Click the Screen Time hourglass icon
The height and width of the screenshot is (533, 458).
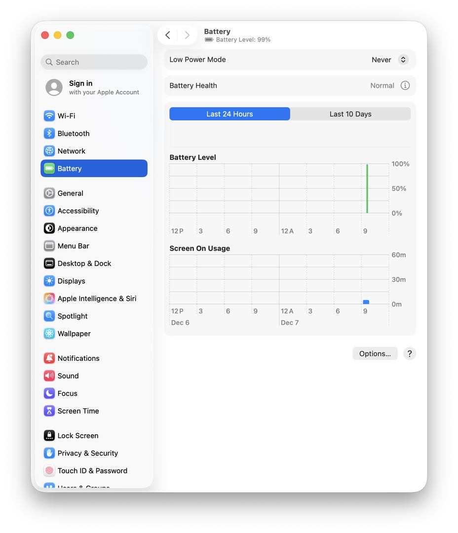tap(49, 411)
